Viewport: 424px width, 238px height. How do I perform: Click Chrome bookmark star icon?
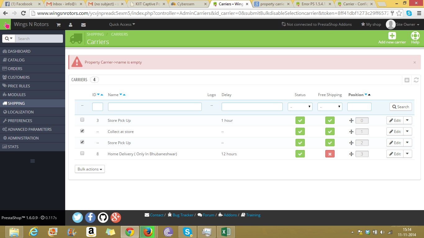[399, 13]
